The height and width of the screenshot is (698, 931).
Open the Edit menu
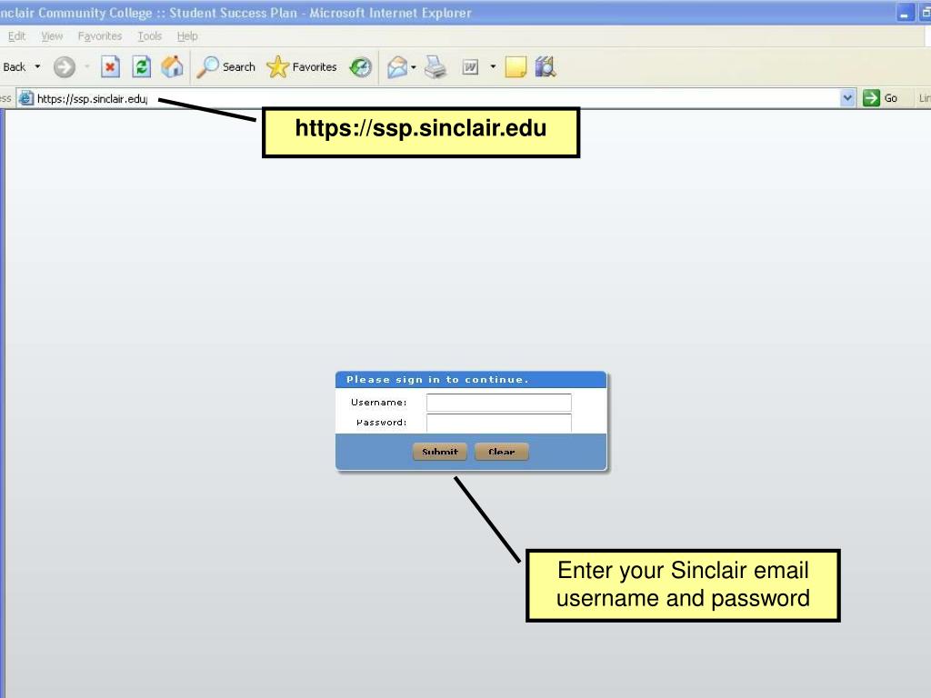coord(16,36)
